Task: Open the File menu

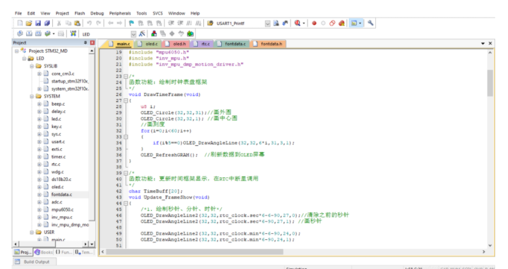Action: click(18, 13)
